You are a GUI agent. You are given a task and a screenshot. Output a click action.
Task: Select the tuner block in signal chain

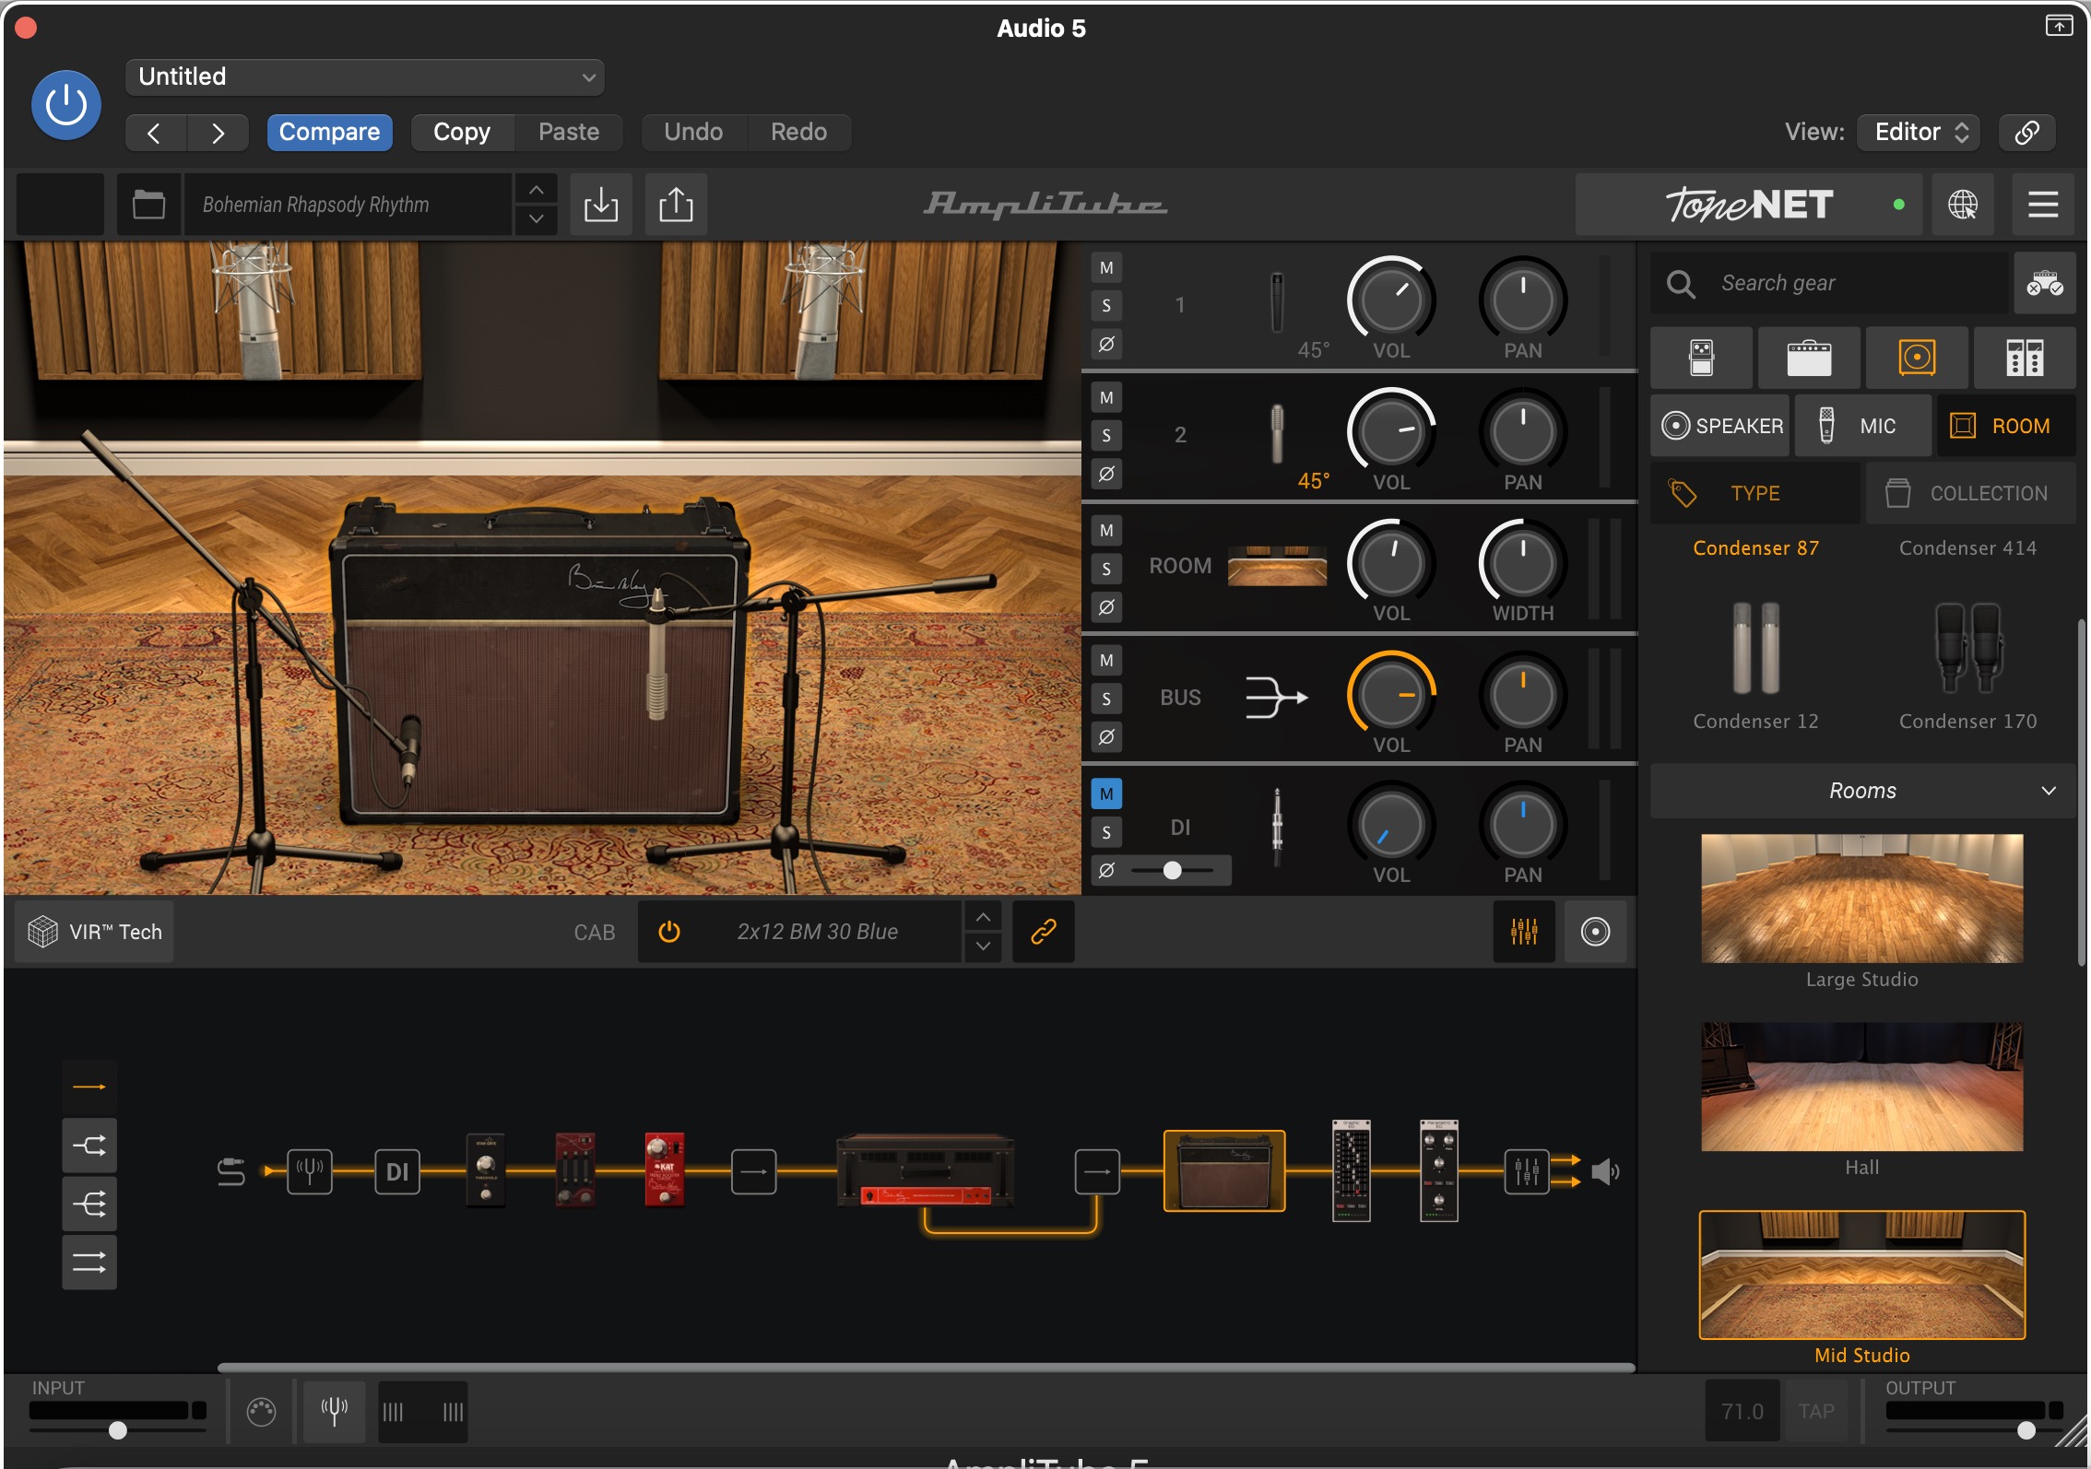[310, 1172]
